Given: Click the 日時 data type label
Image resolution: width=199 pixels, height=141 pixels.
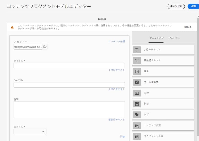Looking at the screenshot, I should coord(146,93).
